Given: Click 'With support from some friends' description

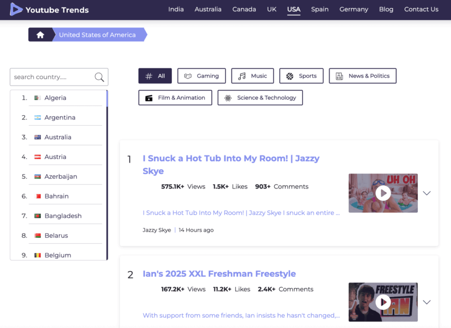Looking at the screenshot, I should pos(241,315).
